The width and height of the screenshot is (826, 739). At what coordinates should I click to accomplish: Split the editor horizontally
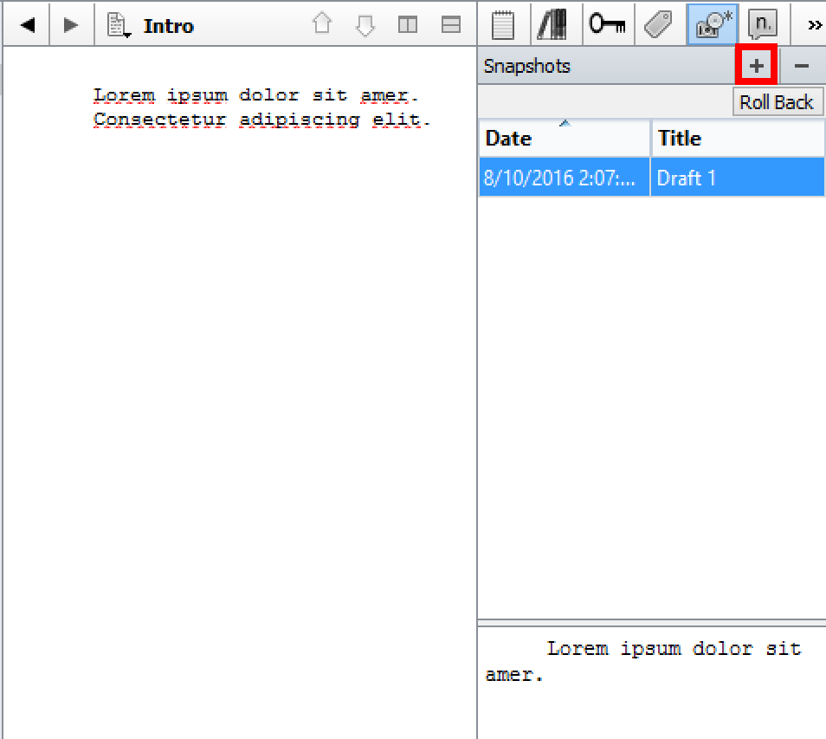click(450, 25)
